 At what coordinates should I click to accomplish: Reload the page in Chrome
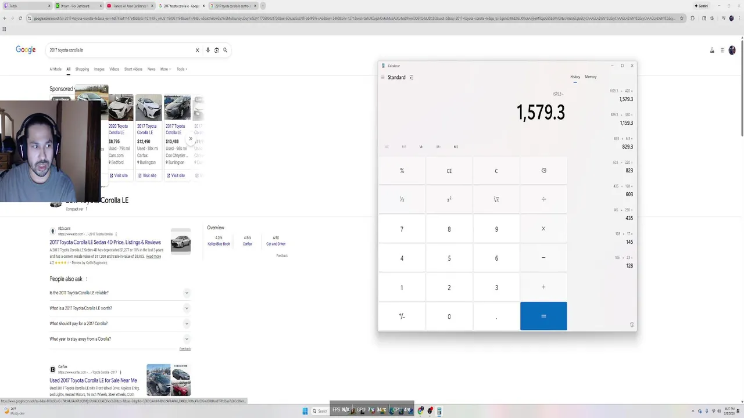point(20,18)
